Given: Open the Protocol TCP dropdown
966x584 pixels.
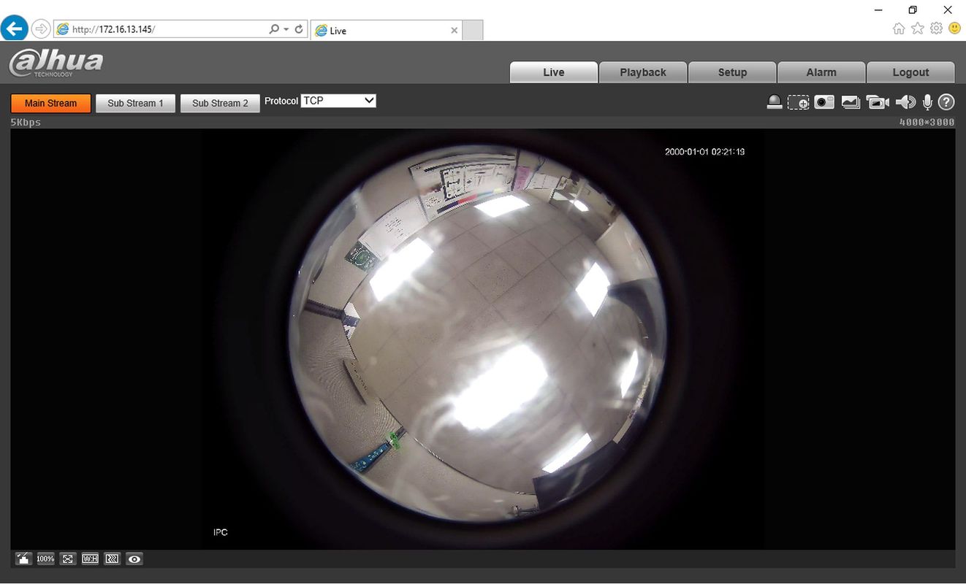Looking at the screenshot, I should click(x=339, y=101).
